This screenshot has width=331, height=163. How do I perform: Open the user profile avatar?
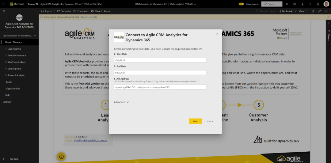click(x=326, y=4)
